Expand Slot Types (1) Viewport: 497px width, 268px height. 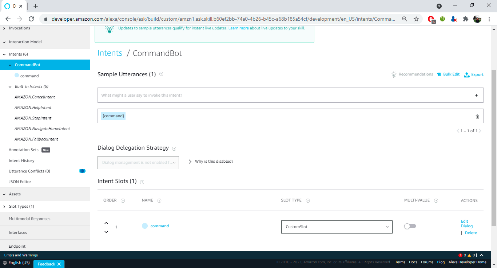tap(4, 207)
